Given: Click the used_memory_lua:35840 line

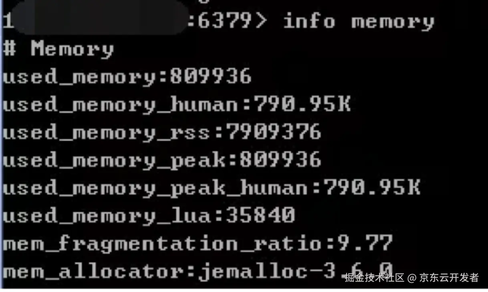Looking at the screenshot, I should [149, 216].
